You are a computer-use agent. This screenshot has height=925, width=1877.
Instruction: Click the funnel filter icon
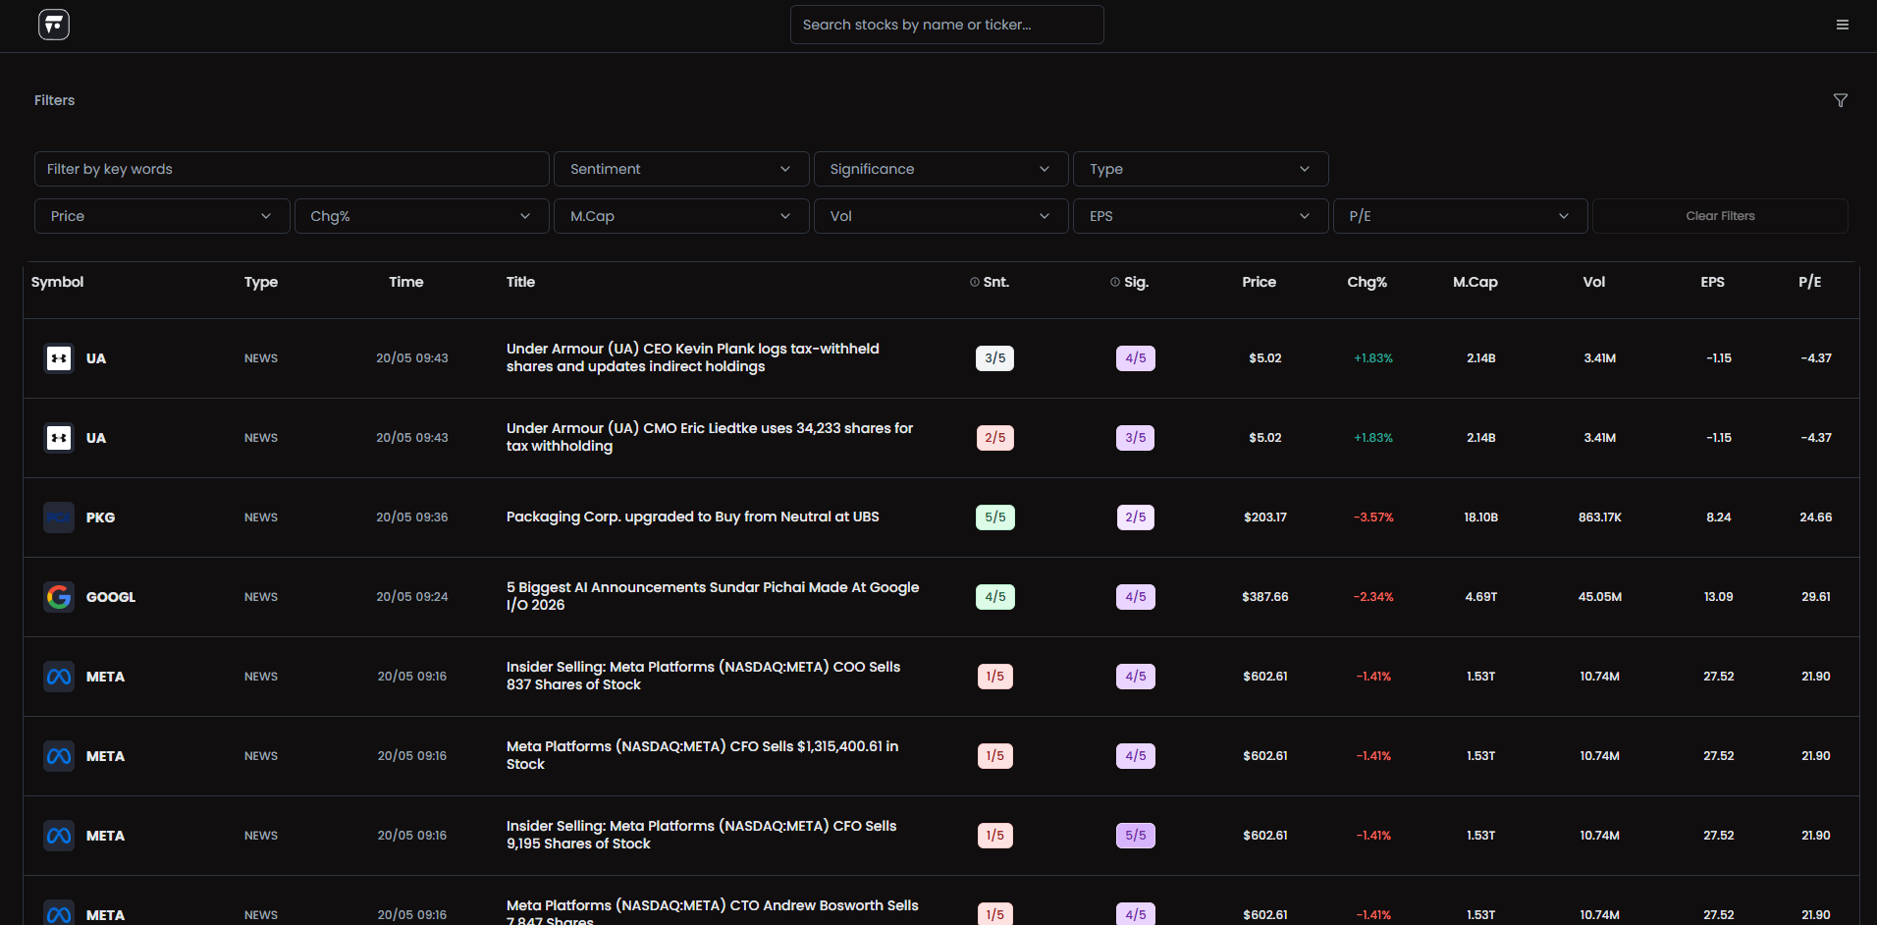(x=1841, y=100)
